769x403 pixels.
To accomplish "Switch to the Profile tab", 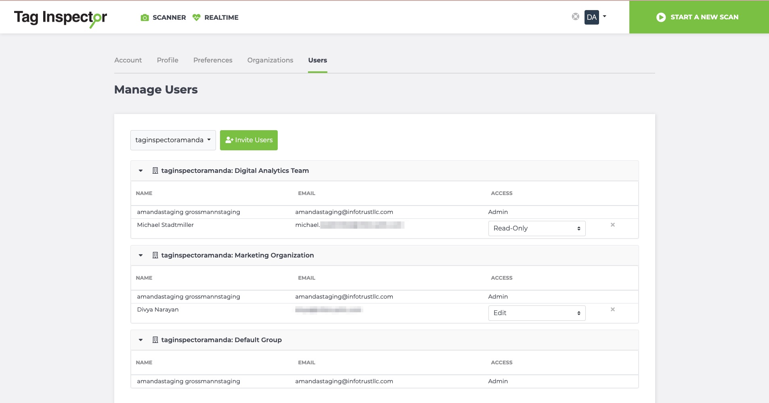I will 168,60.
